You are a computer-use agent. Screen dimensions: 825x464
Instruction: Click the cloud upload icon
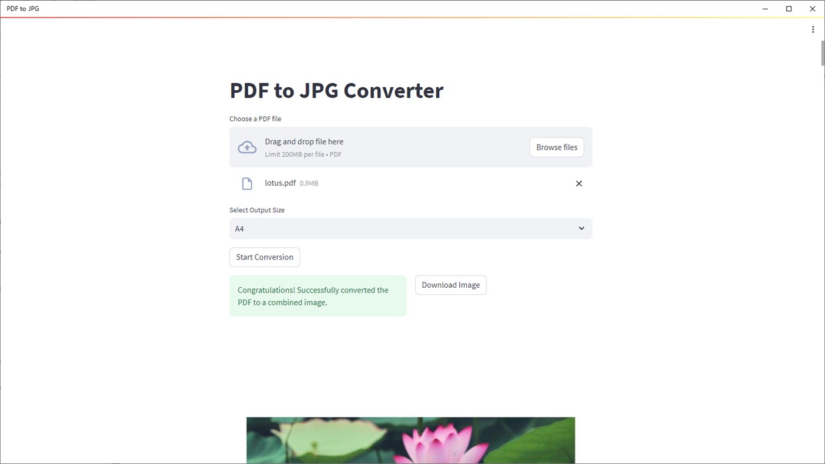246,147
